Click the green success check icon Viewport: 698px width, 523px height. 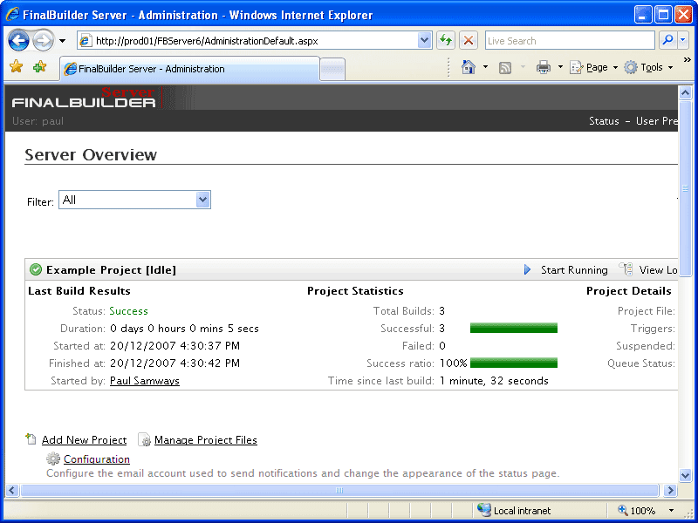click(36, 269)
